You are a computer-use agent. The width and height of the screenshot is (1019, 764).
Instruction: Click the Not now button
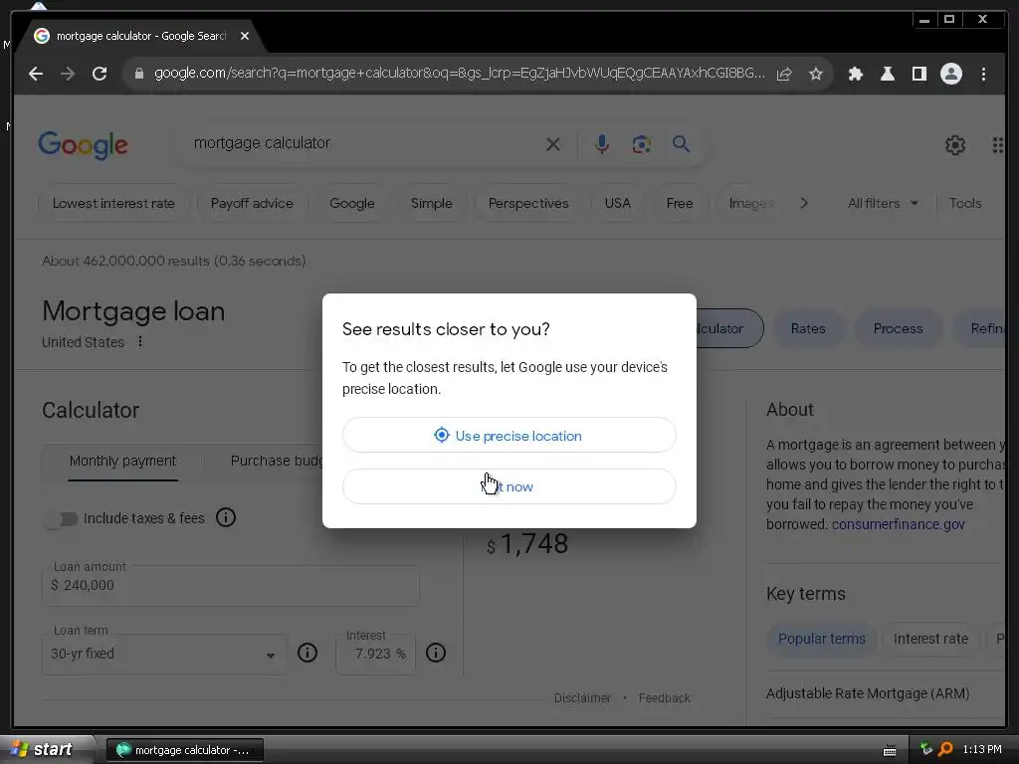click(x=509, y=486)
